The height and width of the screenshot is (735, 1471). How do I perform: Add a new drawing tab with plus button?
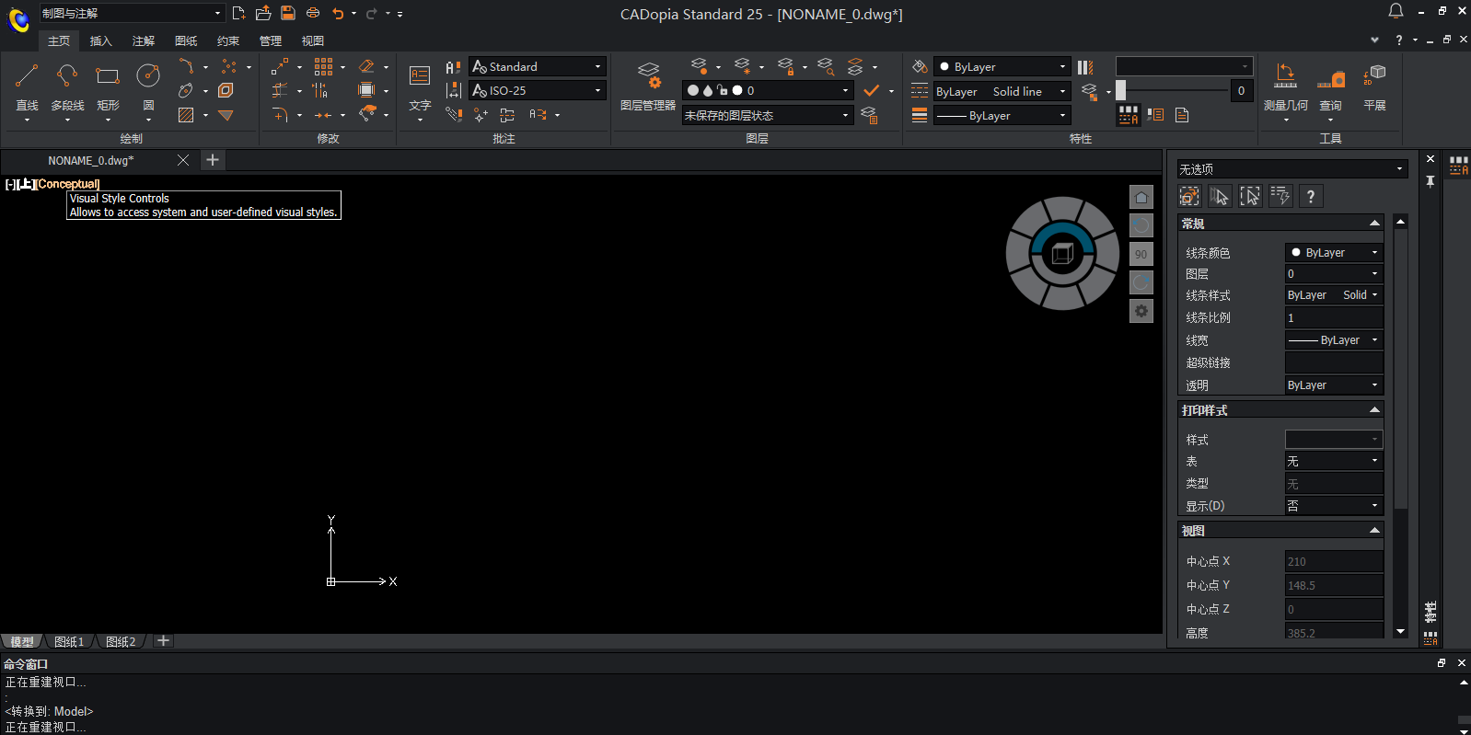213,160
